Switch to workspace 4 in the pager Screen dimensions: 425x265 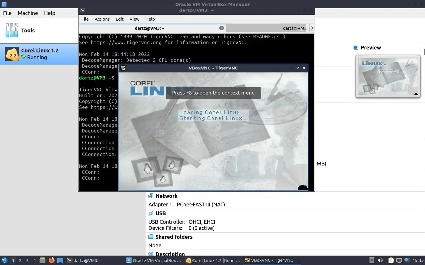point(34,260)
